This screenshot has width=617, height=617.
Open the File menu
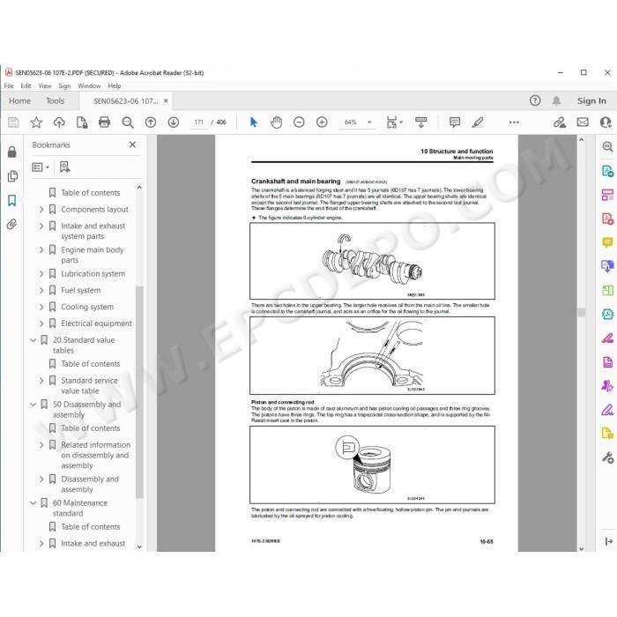tap(9, 85)
